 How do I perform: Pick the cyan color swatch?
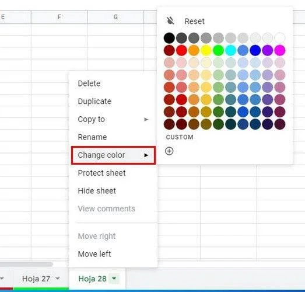[231, 50]
